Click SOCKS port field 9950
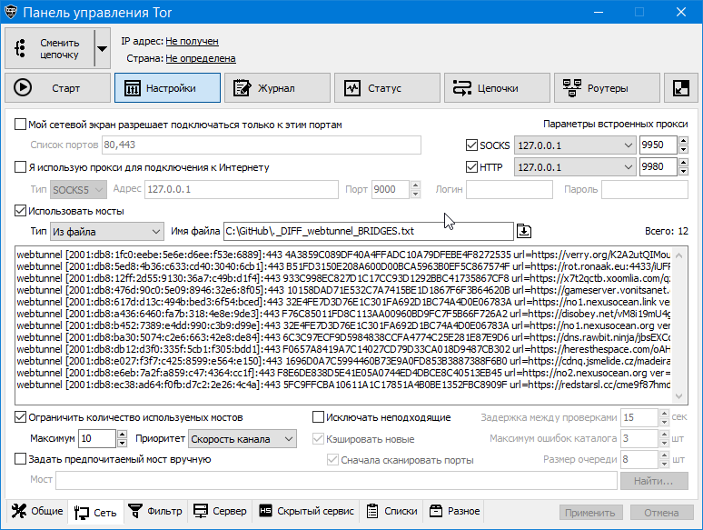The image size is (703, 530). [x=658, y=145]
